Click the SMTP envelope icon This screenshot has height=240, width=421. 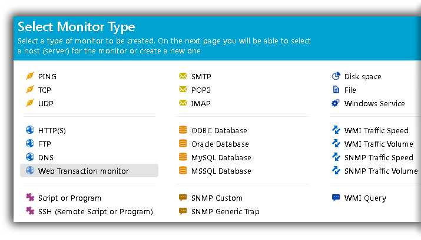(183, 76)
